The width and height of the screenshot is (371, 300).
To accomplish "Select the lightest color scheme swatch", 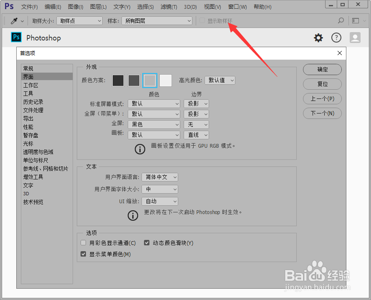I will click(166, 81).
